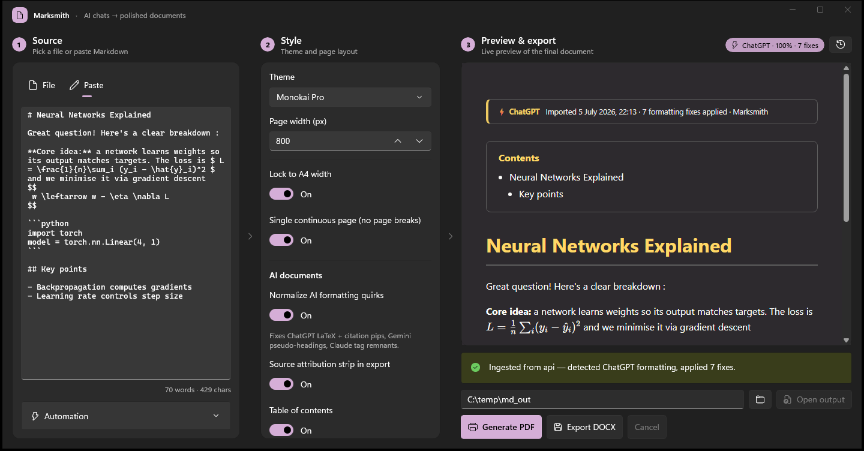Click the Marksmith app logo icon

coord(20,15)
